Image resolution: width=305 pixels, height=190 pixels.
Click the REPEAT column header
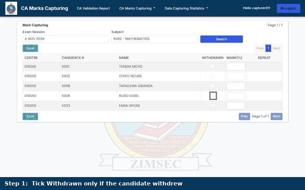point(264,58)
